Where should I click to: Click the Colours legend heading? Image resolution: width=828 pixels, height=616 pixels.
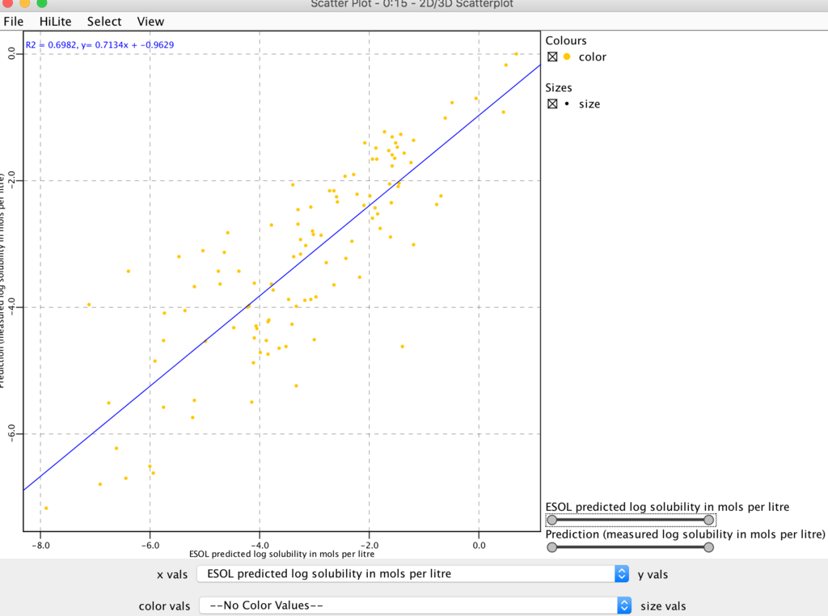point(565,40)
